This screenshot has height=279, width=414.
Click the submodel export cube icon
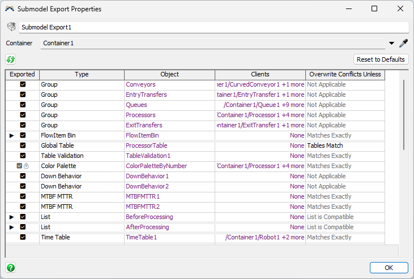click(11, 27)
